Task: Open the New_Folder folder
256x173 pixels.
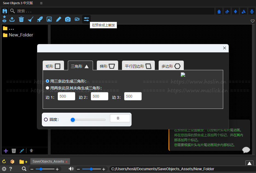Action: tap(18, 35)
